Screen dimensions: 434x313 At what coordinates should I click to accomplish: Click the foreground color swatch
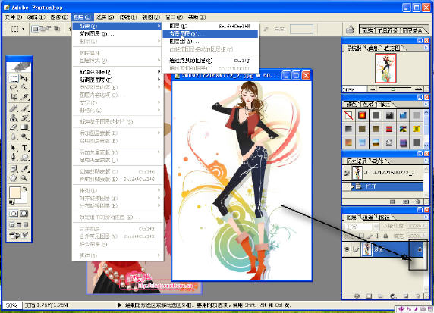point(15,192)
